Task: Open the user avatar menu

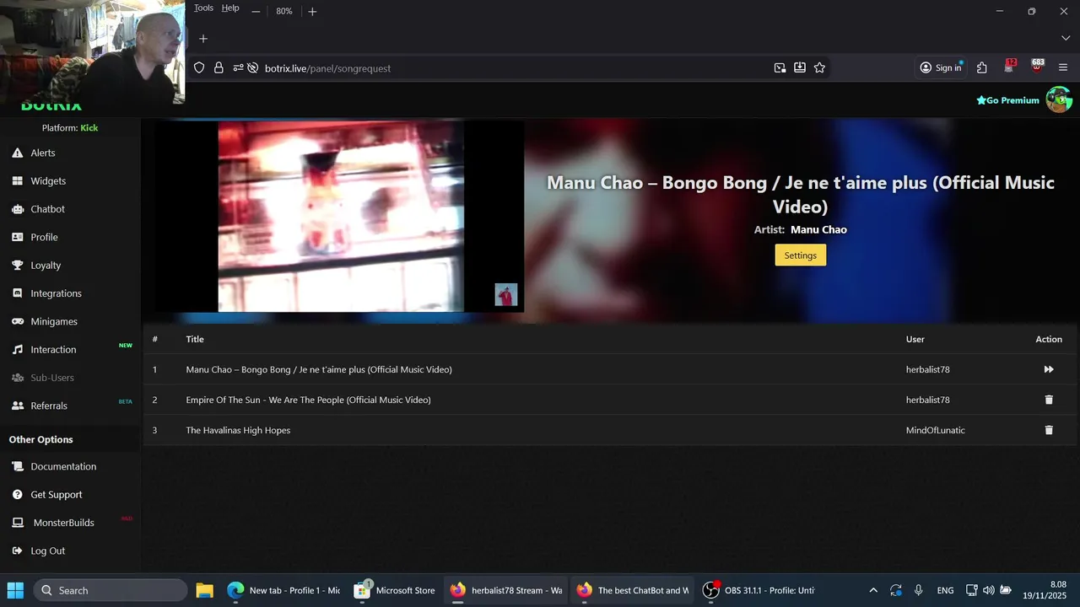Action: (x=1059, y=99)
